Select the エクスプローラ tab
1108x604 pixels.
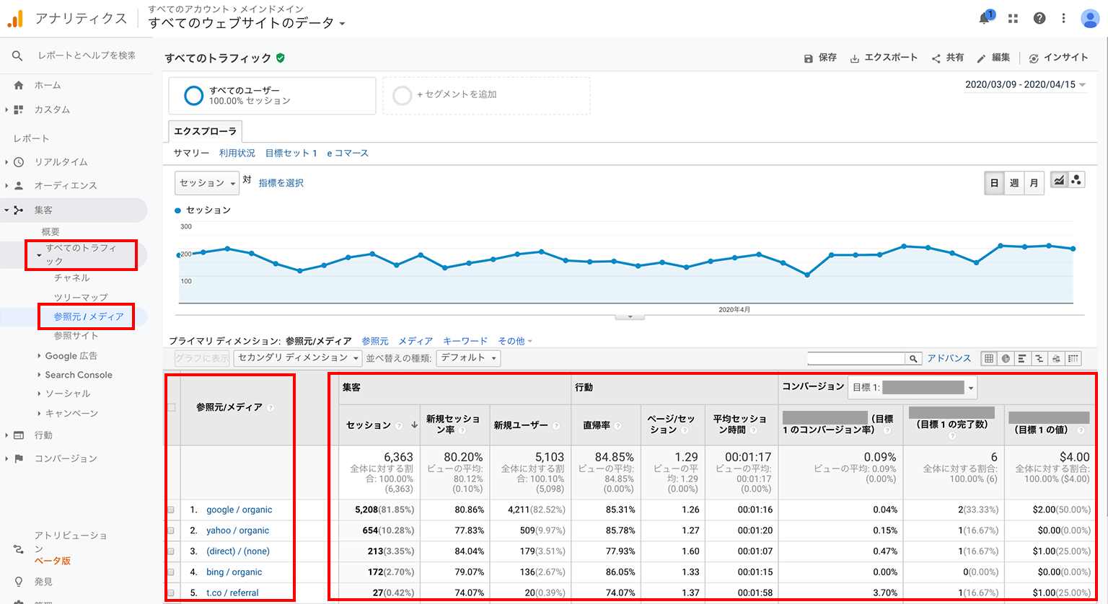(x=205, y=131)
